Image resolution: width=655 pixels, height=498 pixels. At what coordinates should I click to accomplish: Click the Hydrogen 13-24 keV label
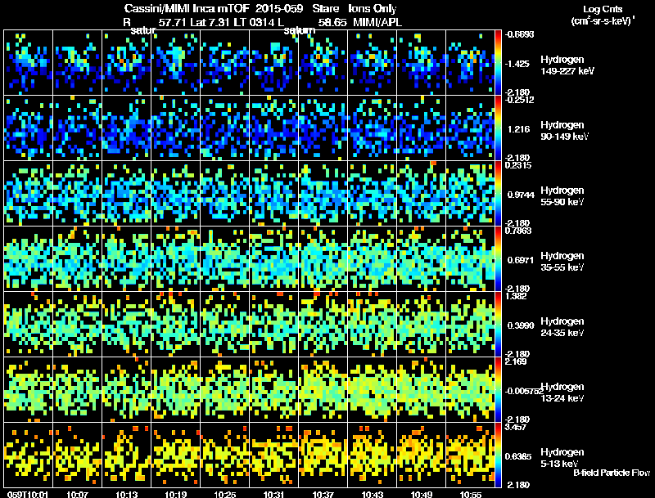pyautogui.click(x=562, y=393)
